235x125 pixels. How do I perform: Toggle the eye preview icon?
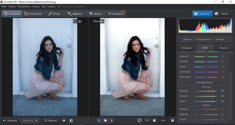[64, 120]
